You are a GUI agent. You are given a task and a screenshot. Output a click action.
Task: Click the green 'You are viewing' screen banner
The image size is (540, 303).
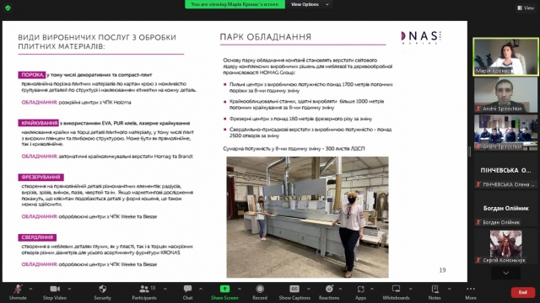[x=235, y=4]
